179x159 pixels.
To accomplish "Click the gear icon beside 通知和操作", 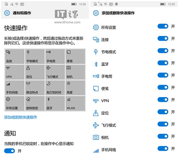I will (x=7, y=13).
